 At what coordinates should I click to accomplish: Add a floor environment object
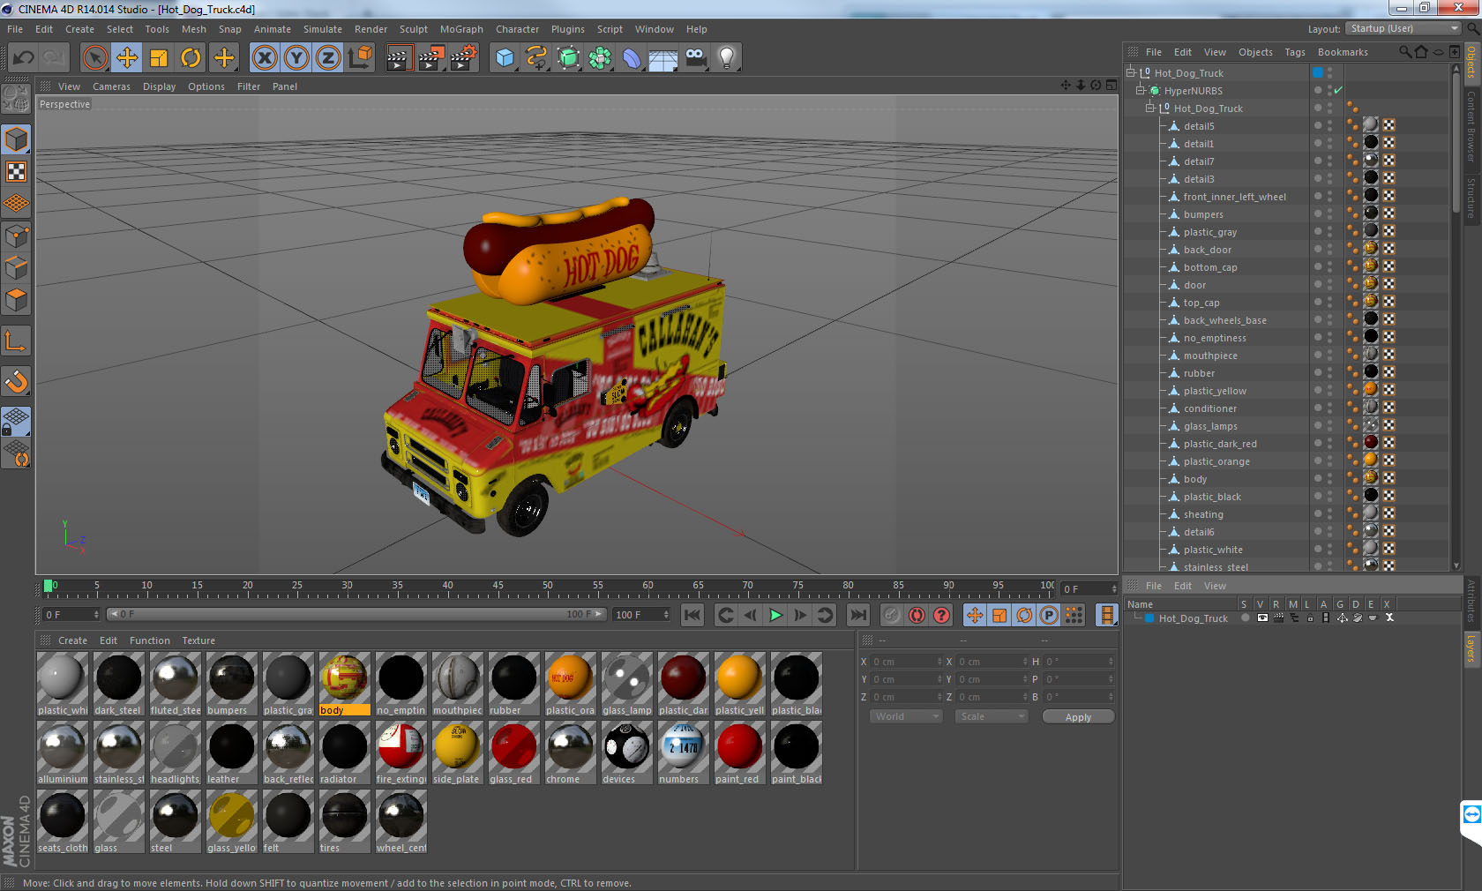click(663, 58)
